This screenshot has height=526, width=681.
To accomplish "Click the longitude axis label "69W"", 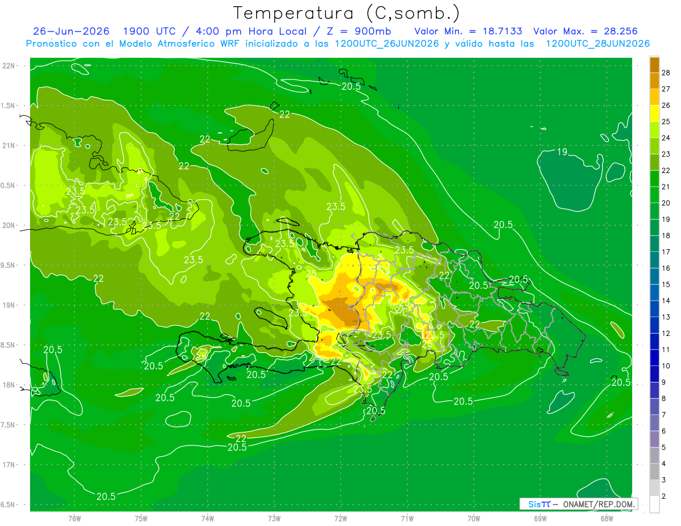I will (x=540, y=519).
